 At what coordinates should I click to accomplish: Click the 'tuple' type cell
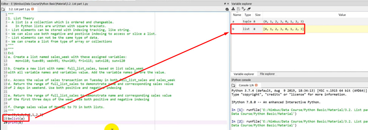click(247, 22)
